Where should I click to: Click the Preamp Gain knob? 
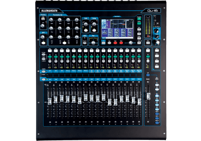(42, 26)
